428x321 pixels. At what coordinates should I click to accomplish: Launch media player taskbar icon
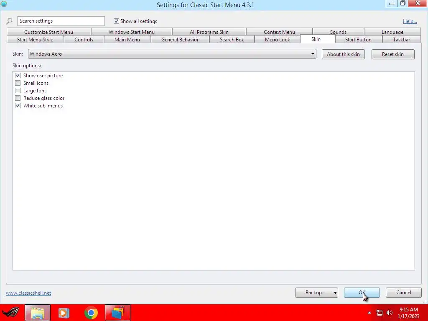[64, 313]
